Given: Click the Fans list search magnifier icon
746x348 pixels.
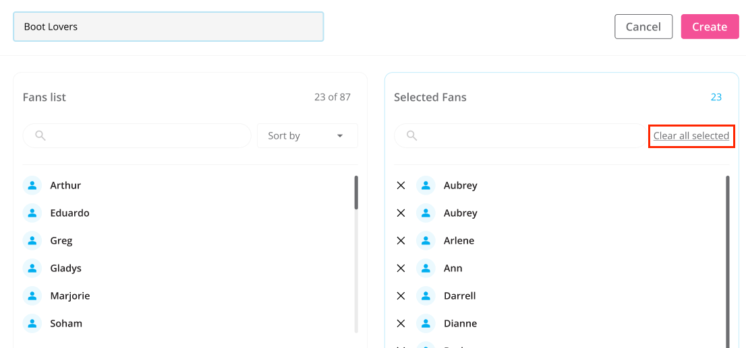Looking at the screenshot, I should [40, 136].
